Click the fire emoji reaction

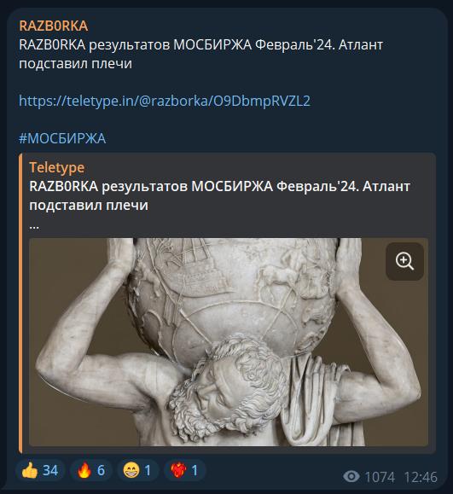(x=90, y=470)
